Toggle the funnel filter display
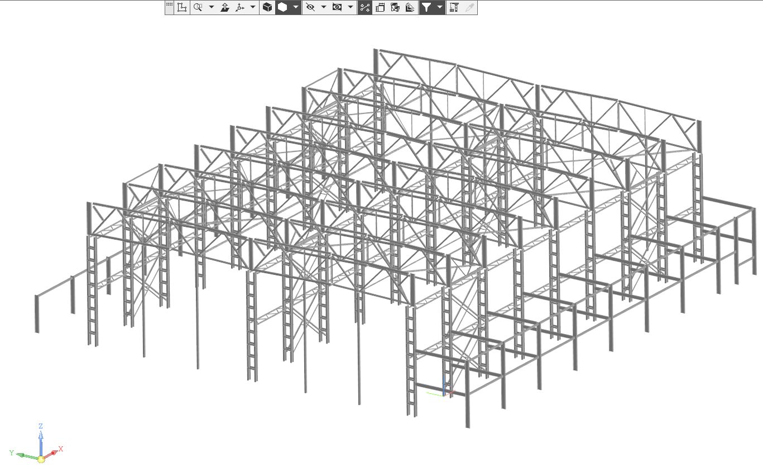The image size is (763, 467). click(x=426, y=7)
